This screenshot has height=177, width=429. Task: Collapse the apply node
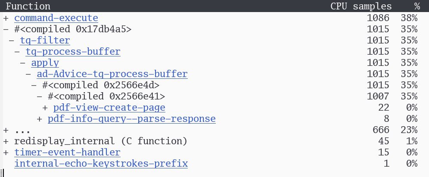(x=23, y=63)
